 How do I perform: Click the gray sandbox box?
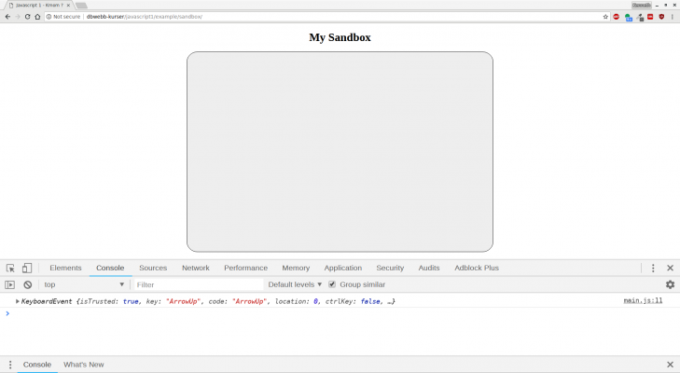(340, 152)
